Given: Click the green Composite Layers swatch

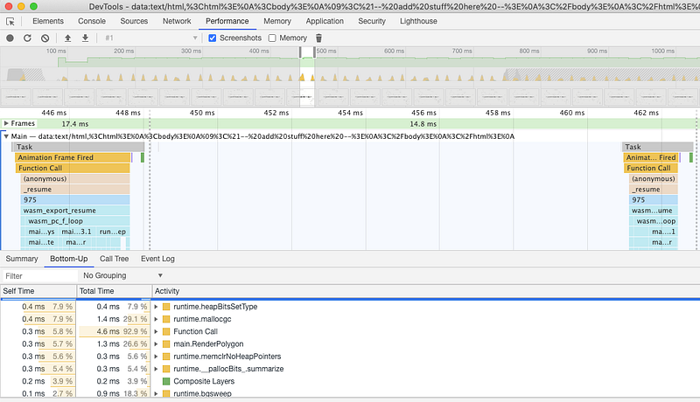Looking at the screenshot, I should click(166, 382).
